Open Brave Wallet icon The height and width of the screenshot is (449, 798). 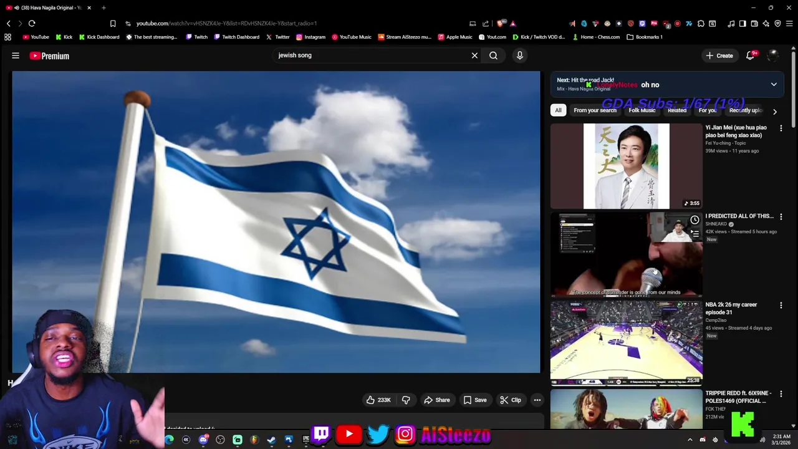pyautogui.click(x=754, y=24)
